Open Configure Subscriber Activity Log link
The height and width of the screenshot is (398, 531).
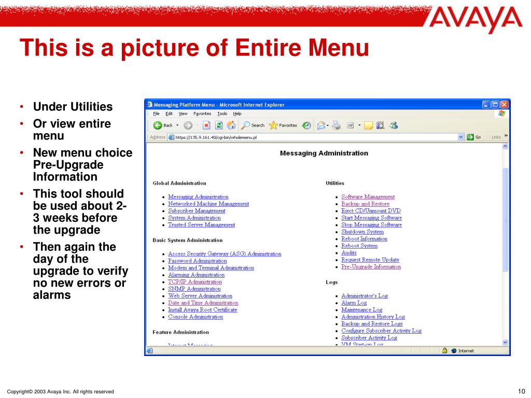coord(381,331)
